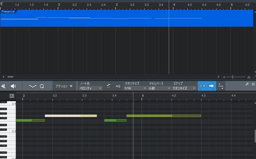Screen dimensions: 256x159
Task: Click the editor vertical scrollbar thumb
Action: tap(255, 136)
